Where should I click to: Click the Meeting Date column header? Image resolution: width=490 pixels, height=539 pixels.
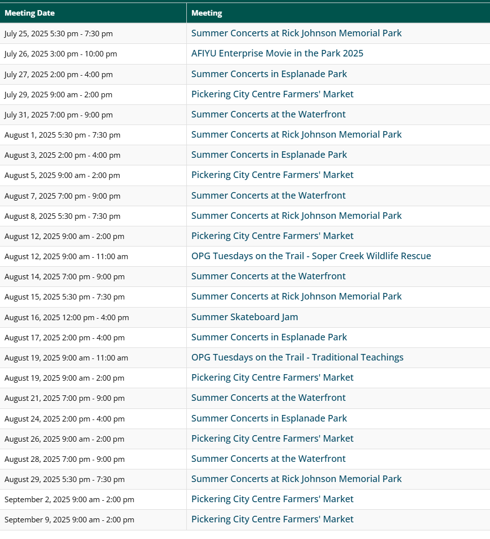pyautogui.click(x=30, y=13)
